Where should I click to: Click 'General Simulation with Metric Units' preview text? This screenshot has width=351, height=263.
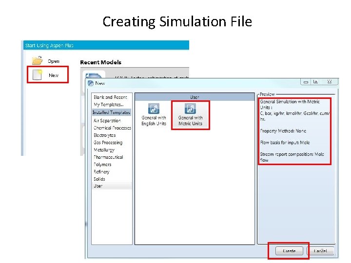290,104
